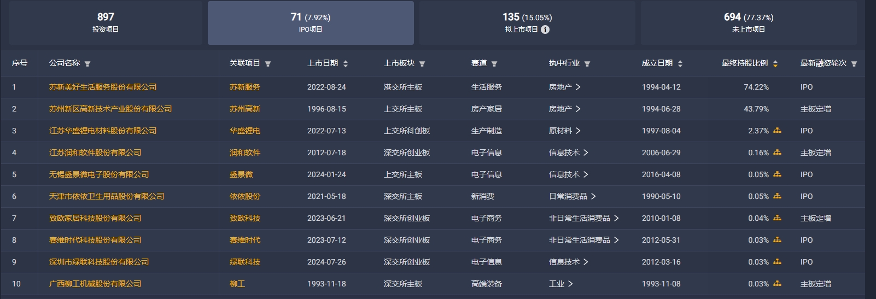This screenshot has height=299, width=876.
Task: Expand 房地产 industry in 苏新服务 row
Action: tap(578, 87)
